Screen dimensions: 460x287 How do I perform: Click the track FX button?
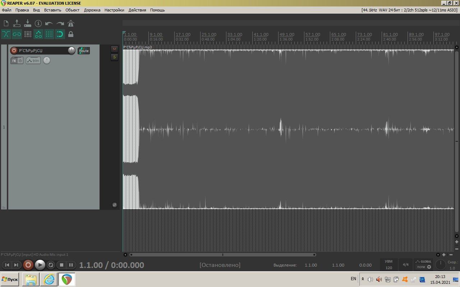(14, 61)
